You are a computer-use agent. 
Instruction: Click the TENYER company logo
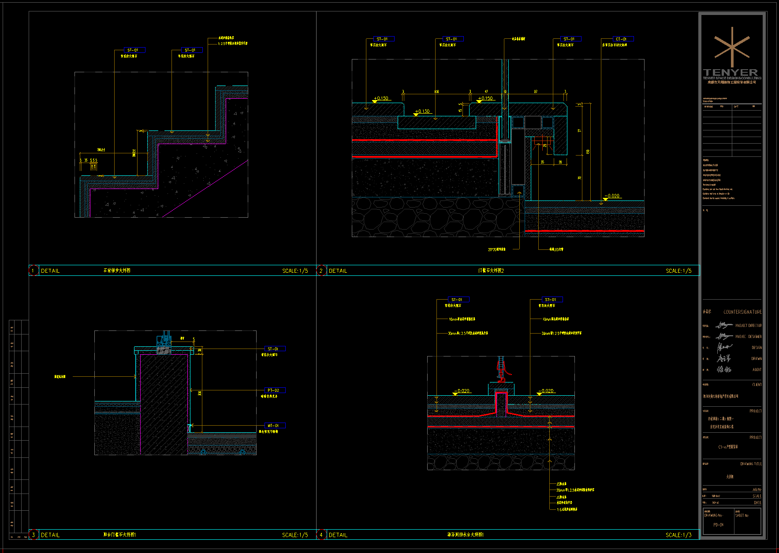coord(732,55)
